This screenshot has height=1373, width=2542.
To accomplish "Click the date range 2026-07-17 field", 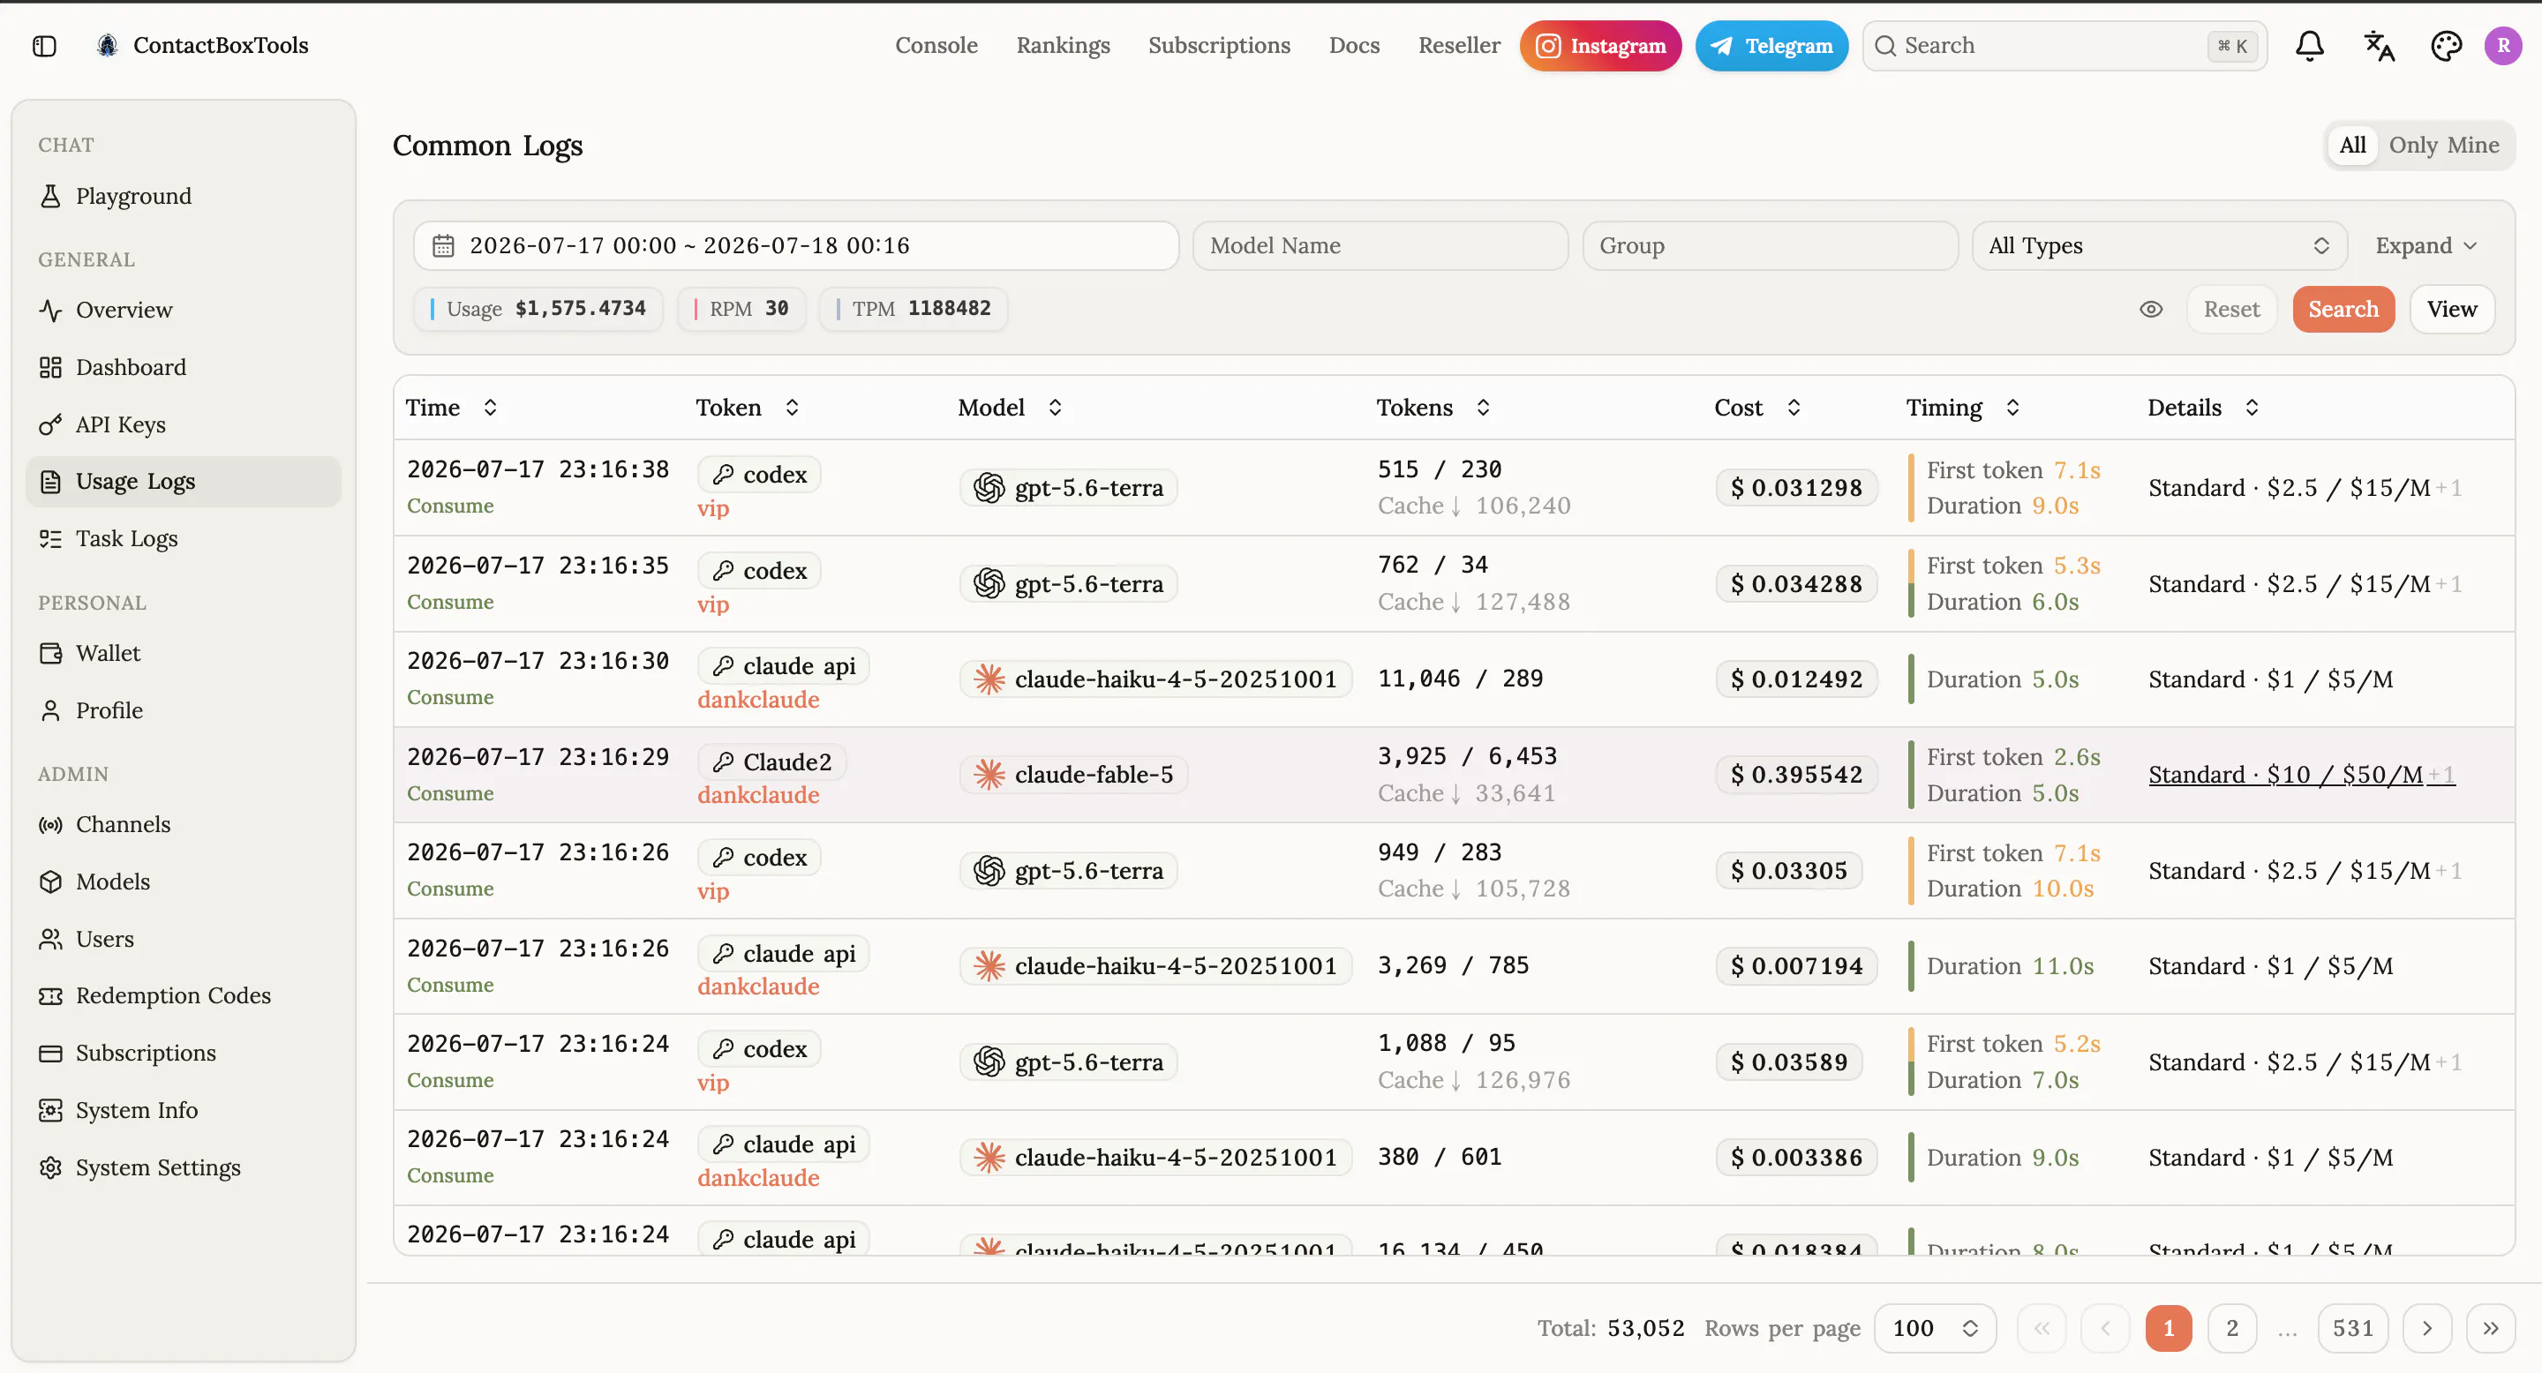I will pos(795,245).
